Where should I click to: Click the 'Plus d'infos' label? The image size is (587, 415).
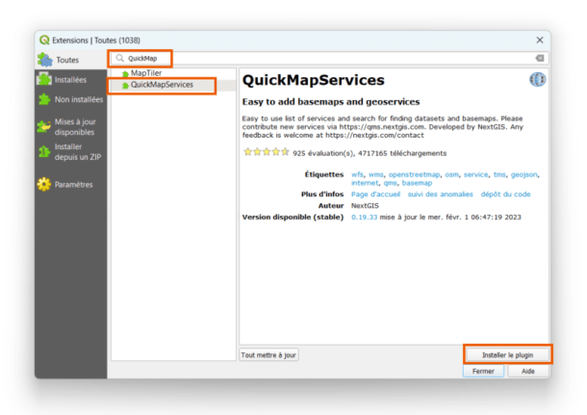tap(322, 194)
